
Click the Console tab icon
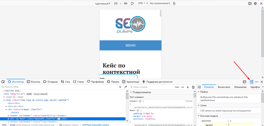click(x=29, y=82)
